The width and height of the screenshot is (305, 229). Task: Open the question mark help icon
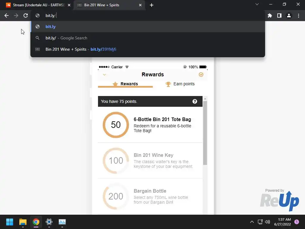195,101
